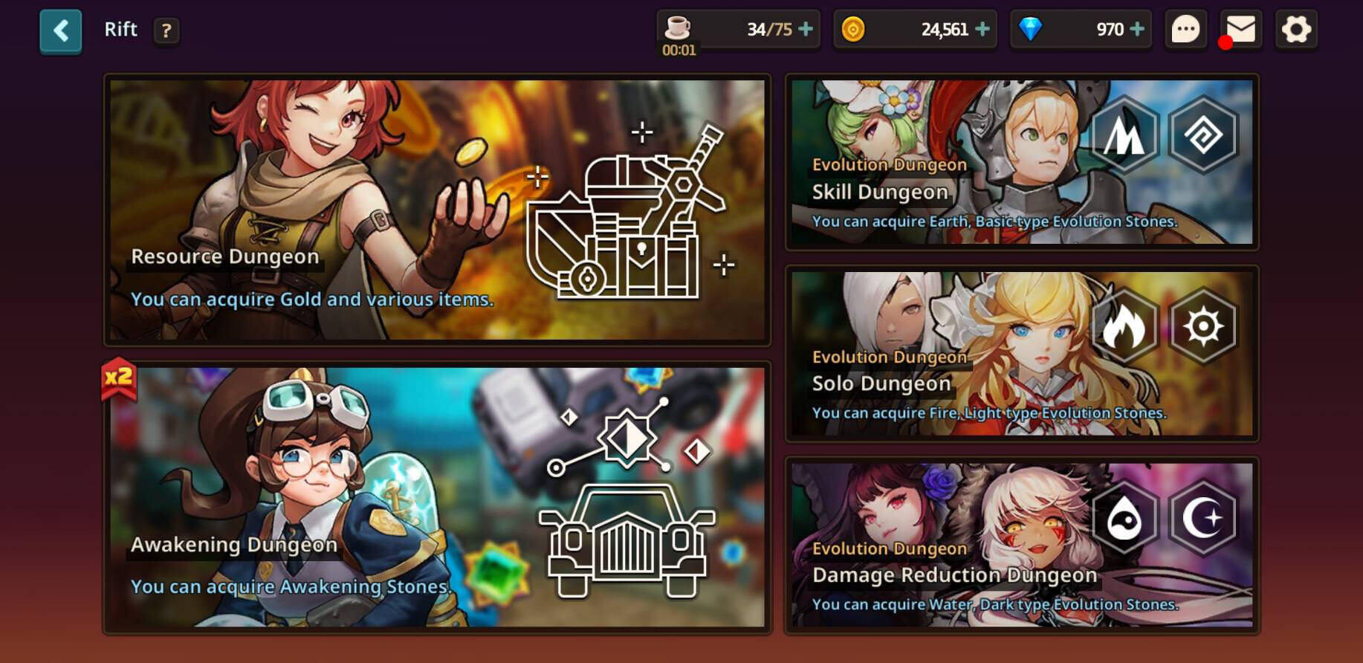This screenshot has width=1363, height=663.
Task: Tap the Earth element hexagon icon
Action: pyautogui.click(x=1124, y=135)
